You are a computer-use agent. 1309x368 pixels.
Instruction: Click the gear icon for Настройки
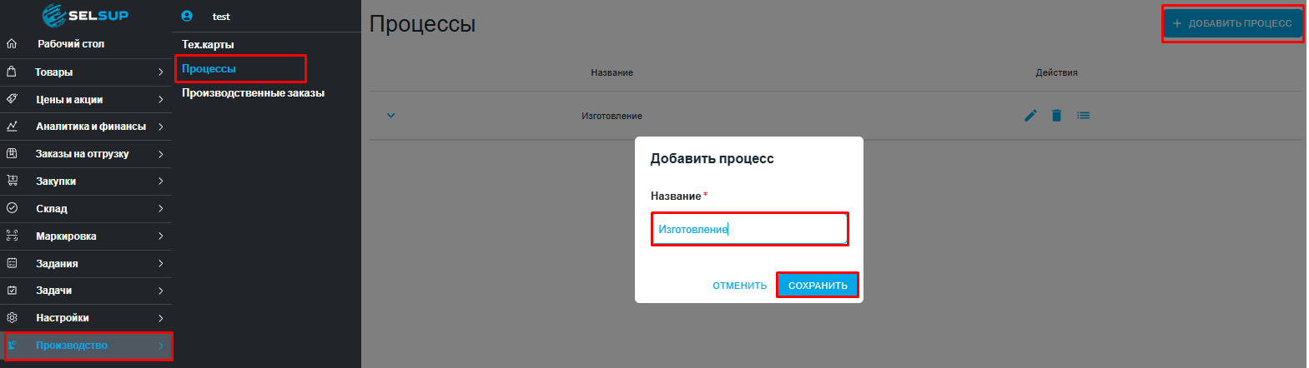[x=12, y=318]
